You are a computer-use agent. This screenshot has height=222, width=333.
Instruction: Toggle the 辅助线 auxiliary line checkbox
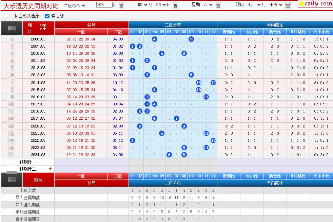pyautogui.click(x=47, y=16)
